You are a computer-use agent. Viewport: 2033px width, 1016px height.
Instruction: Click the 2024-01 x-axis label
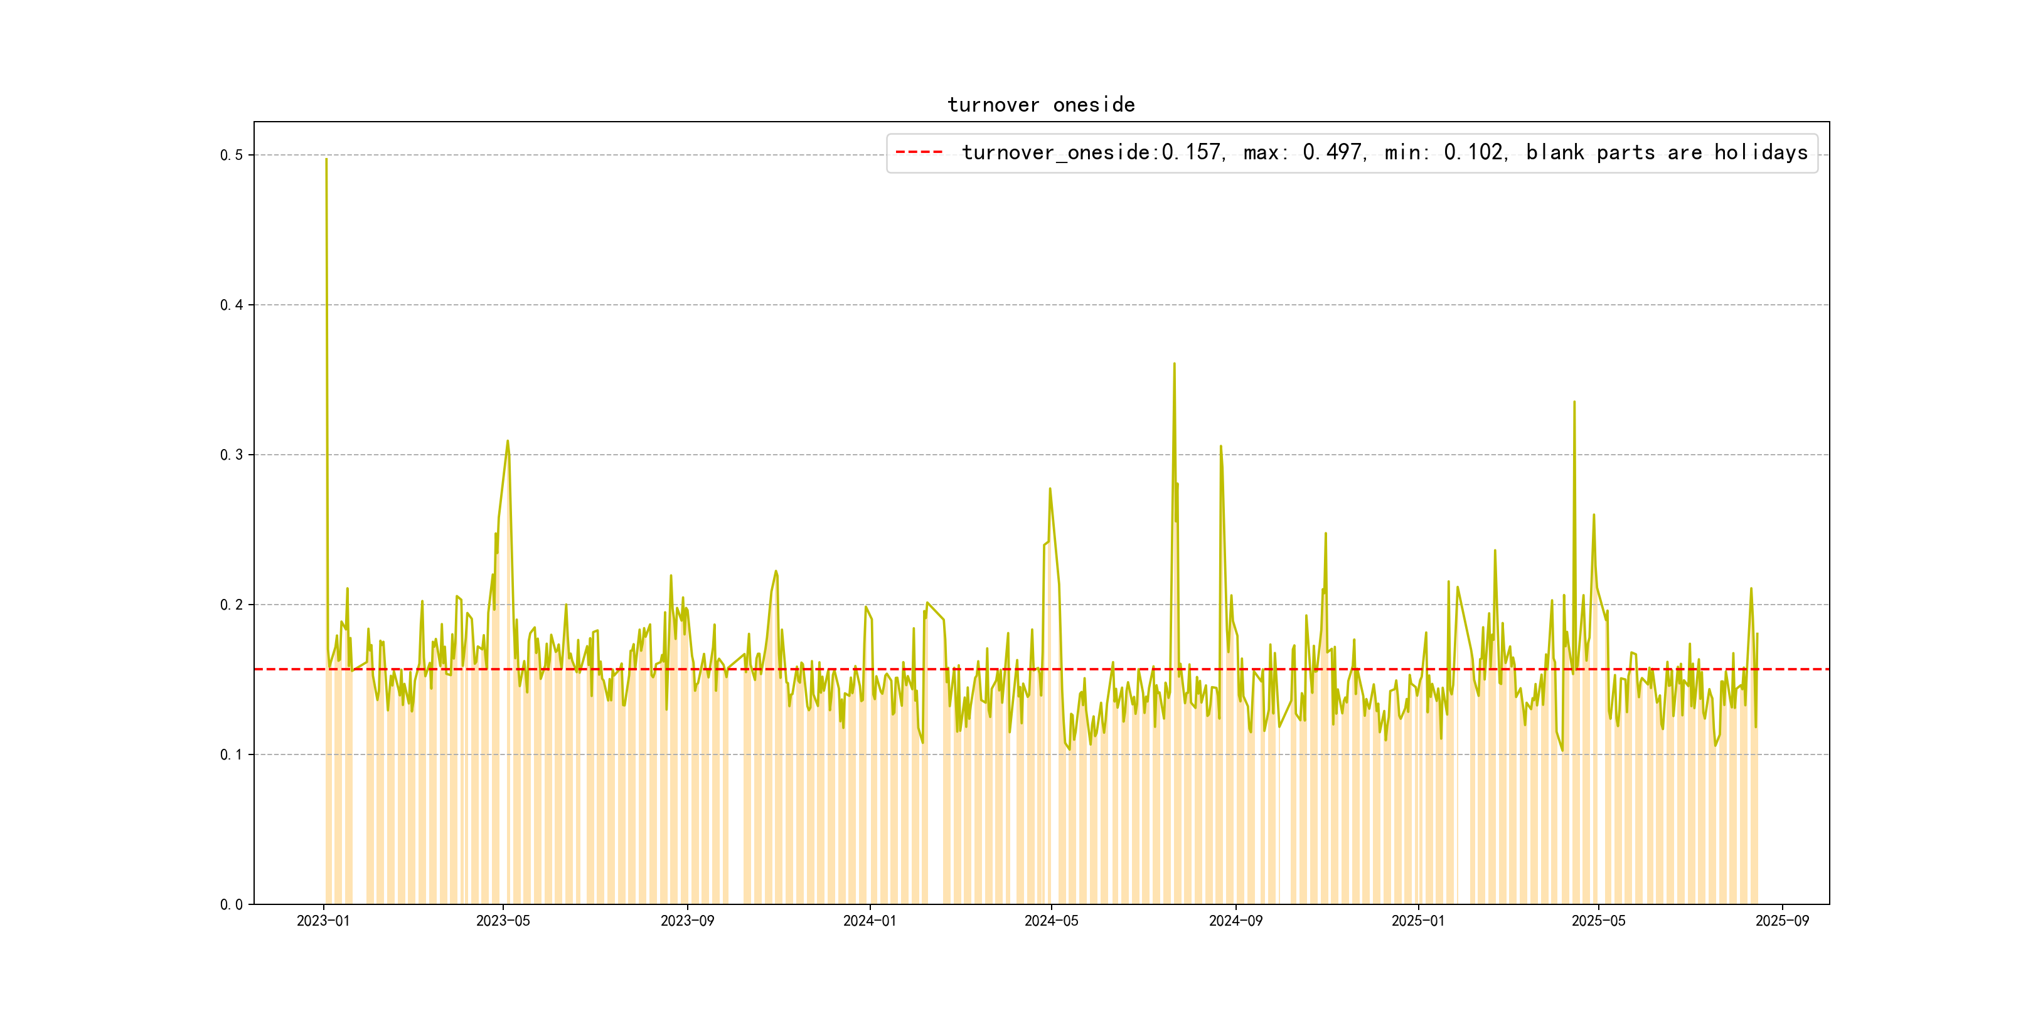tap(869, 921)
